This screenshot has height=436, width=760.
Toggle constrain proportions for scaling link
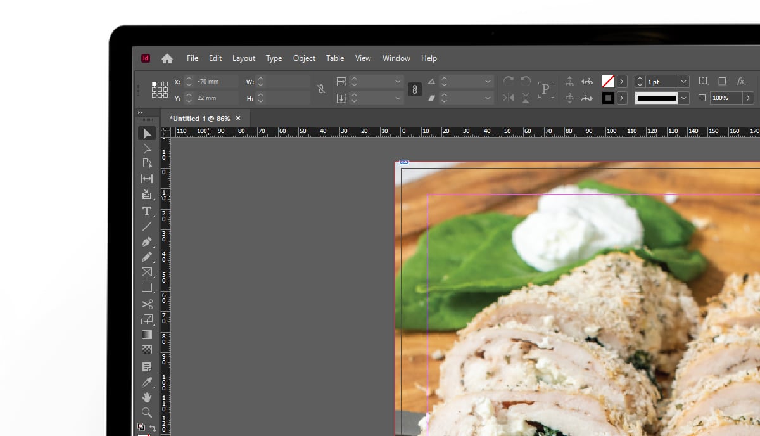coord(414,89)
